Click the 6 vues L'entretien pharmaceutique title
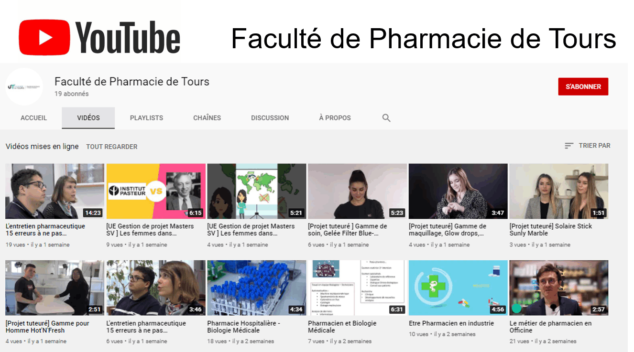634x352 pixels. point(146,327)
